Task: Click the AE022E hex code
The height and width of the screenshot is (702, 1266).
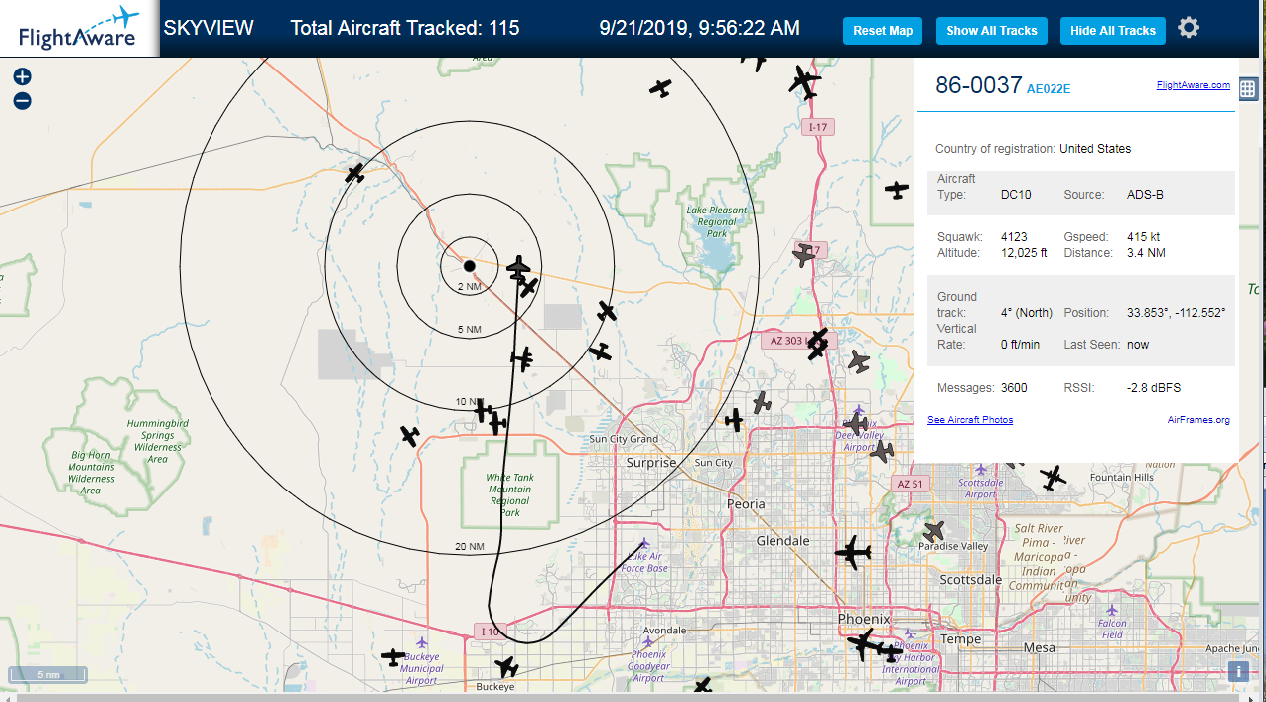Action: (1049, 89)
